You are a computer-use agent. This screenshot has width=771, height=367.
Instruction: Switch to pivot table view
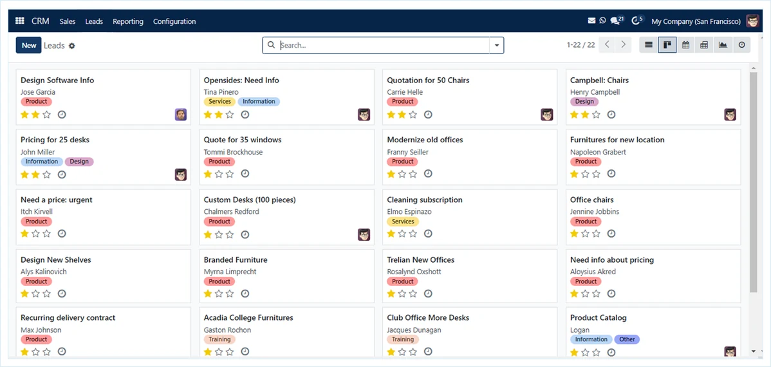click(704, 45)
